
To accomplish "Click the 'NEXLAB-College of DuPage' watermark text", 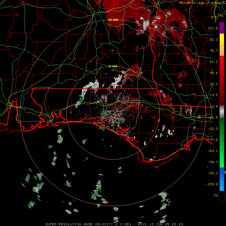I will [201, 3].
